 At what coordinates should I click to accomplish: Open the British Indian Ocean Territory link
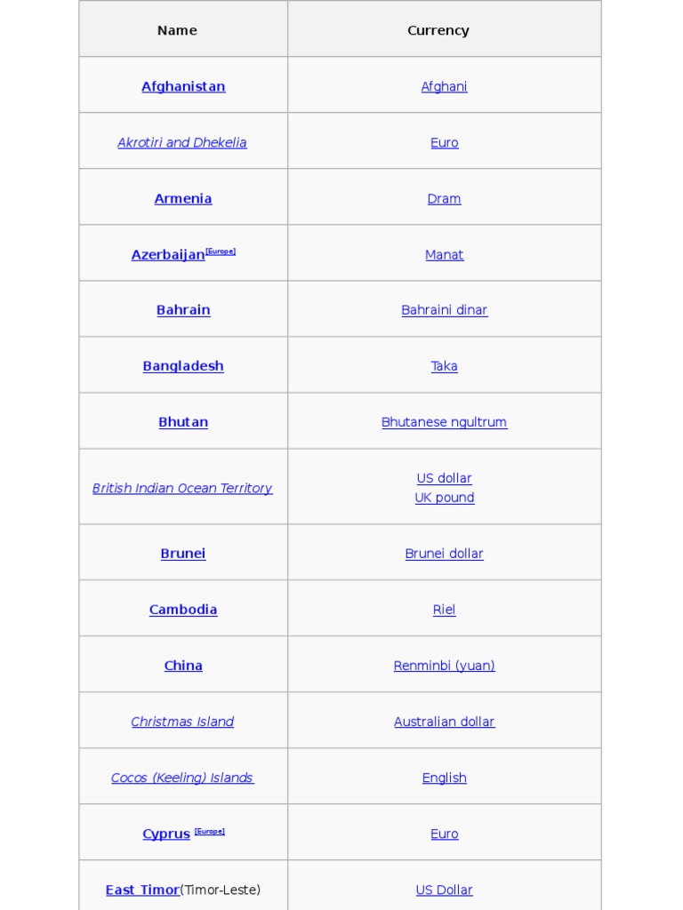point(182,488)
